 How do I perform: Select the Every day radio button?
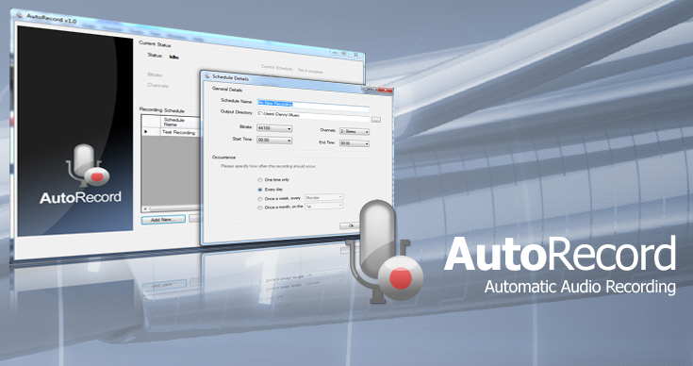(x=260, y=190)
